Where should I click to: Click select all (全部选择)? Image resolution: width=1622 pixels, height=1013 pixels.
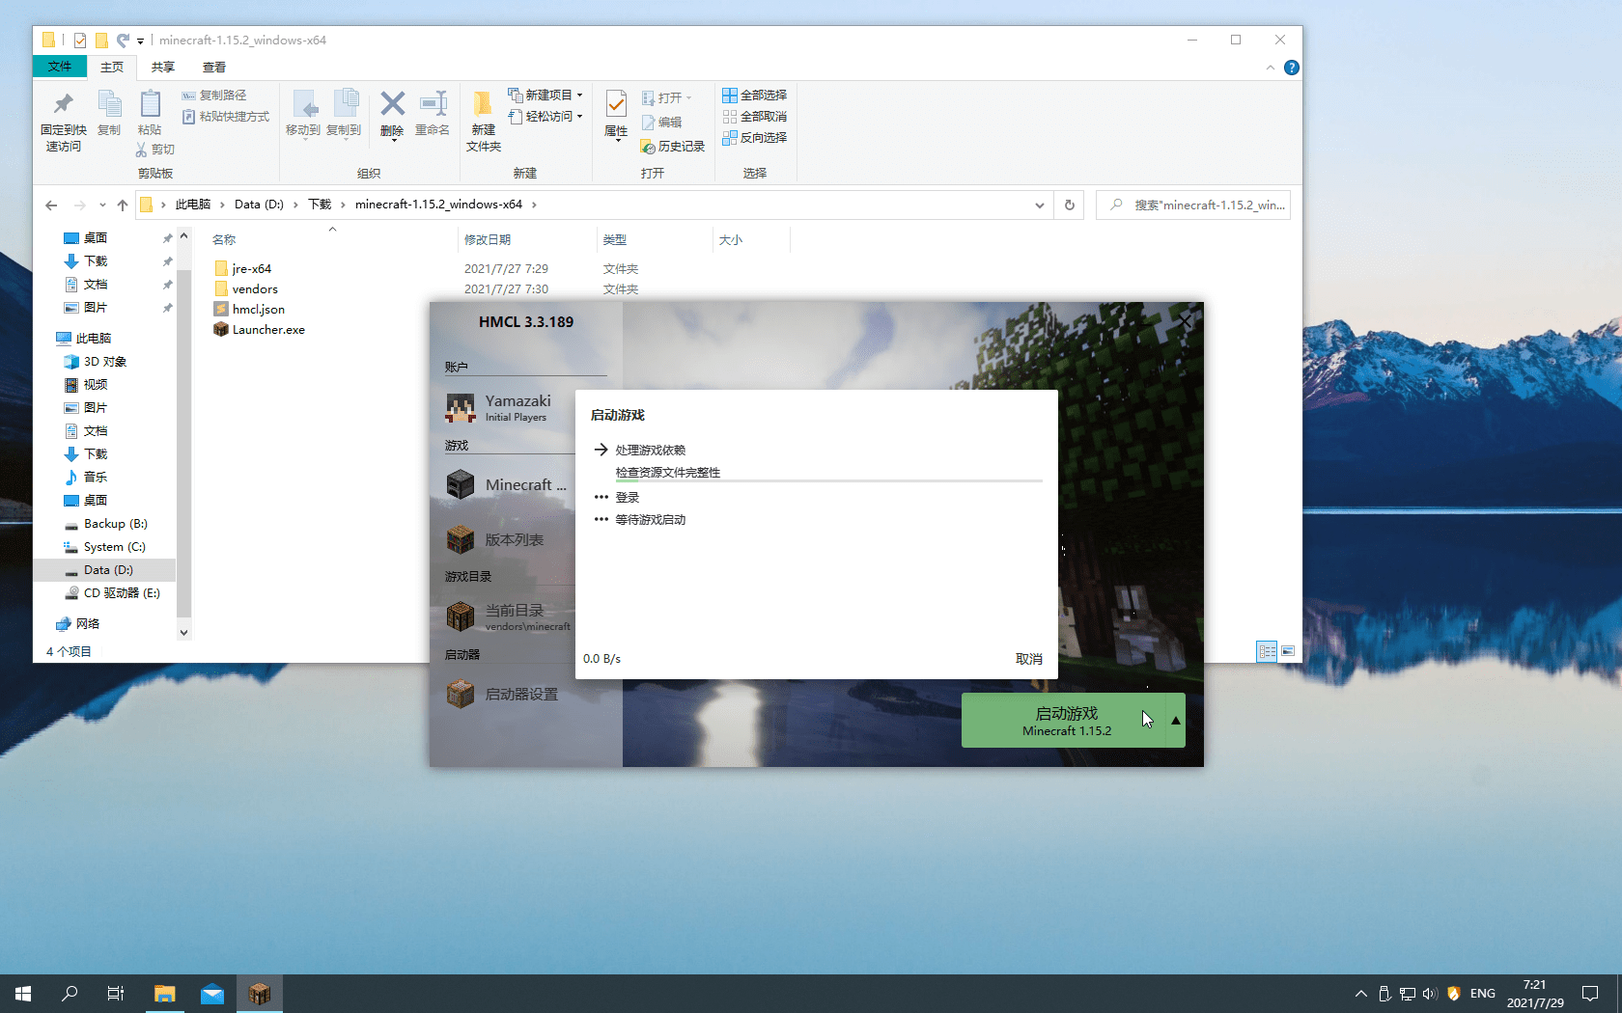pos(755,95)
